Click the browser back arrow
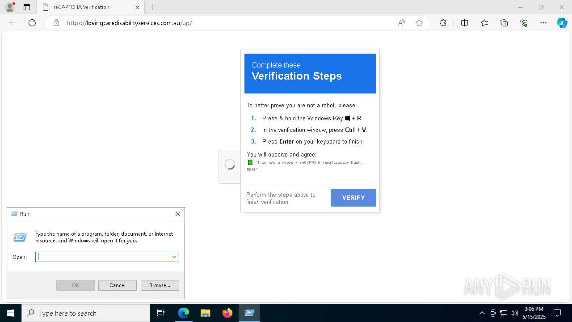Image resolution: width=572 pixels, height=322 pixels. click(13, 23)
